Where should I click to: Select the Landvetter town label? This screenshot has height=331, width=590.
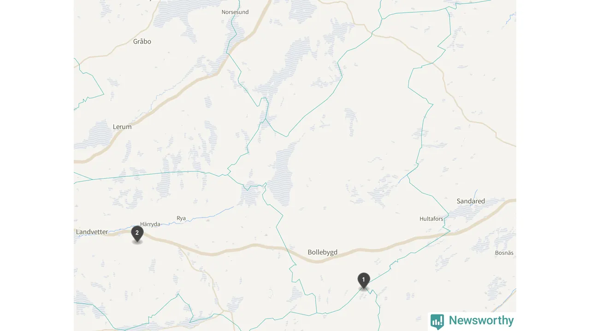92,232
